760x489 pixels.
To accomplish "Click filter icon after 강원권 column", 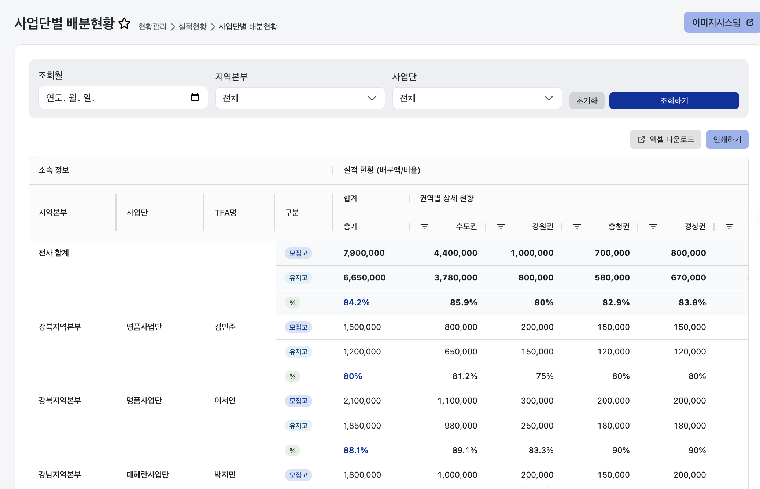I will [x=577, y=227].
